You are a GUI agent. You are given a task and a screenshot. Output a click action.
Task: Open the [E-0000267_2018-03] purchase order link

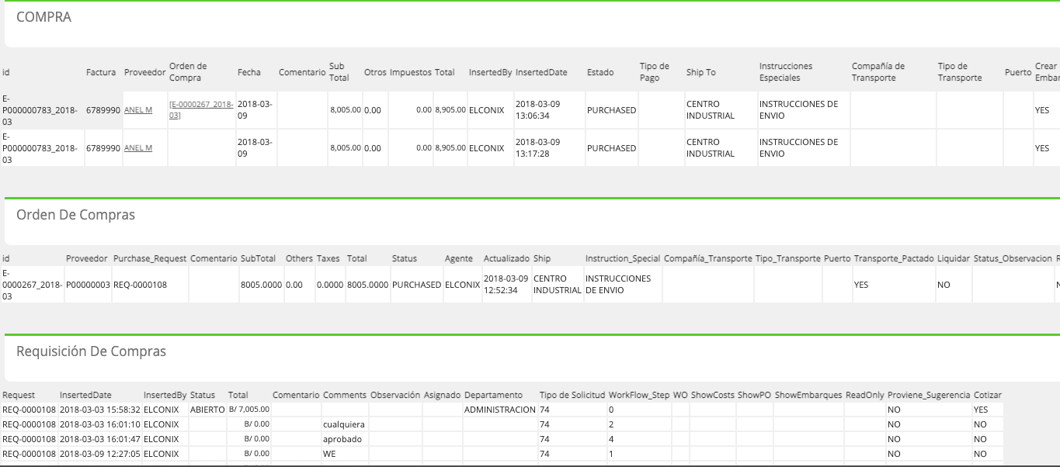(201, 110)
